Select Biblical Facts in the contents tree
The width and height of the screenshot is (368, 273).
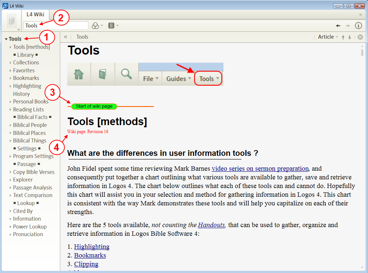coord(32,117)
